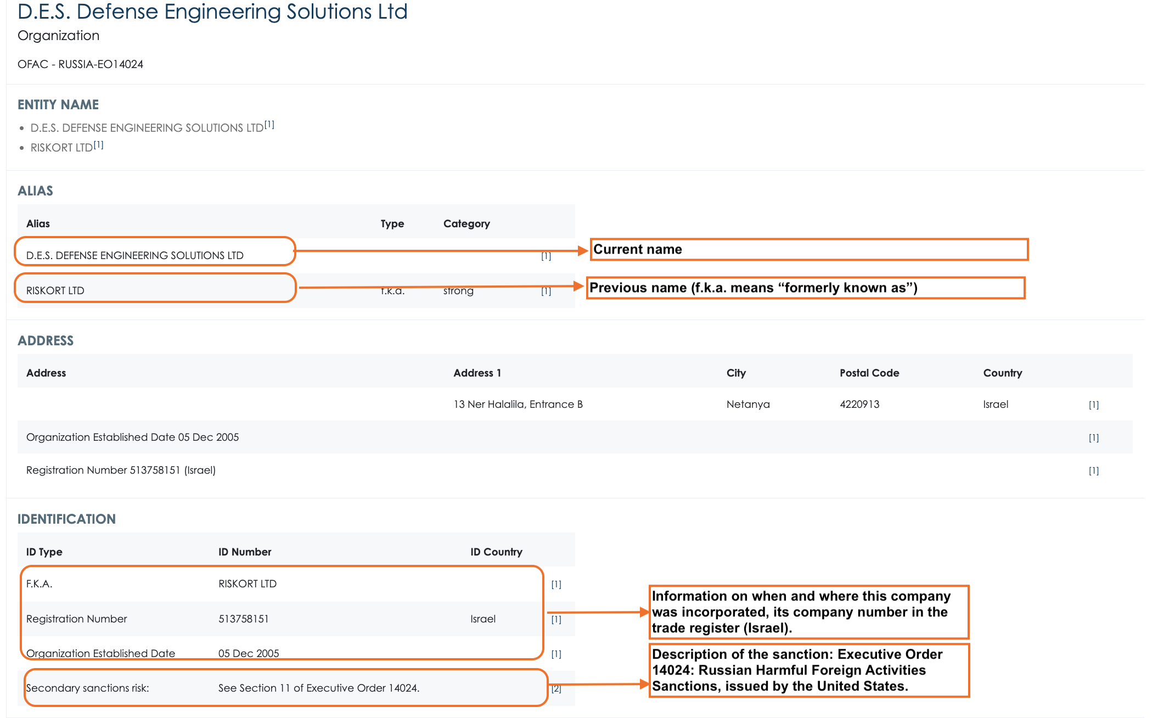Select the Alias column header

(38, 223)
